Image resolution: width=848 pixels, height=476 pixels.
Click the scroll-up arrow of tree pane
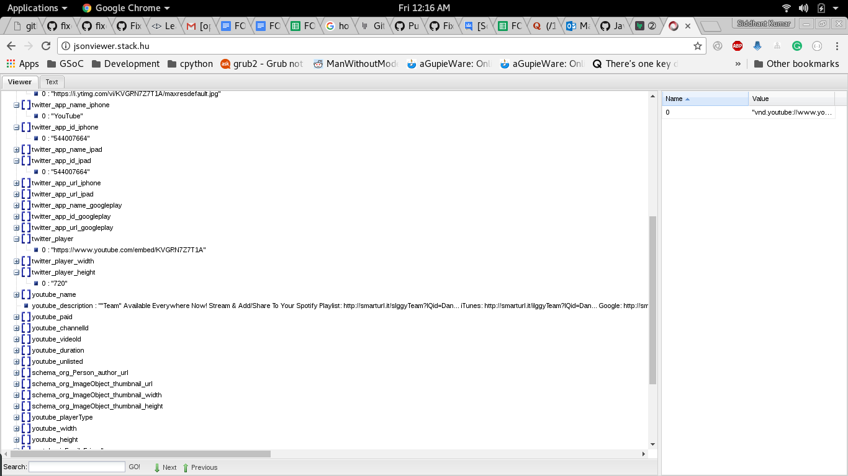click(652, 96)
